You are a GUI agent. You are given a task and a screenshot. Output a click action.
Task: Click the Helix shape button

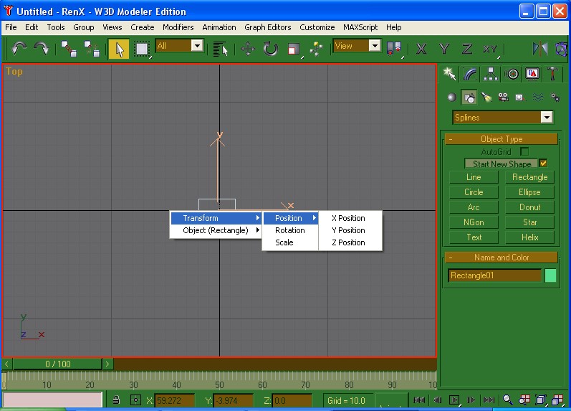click(529, 237)
